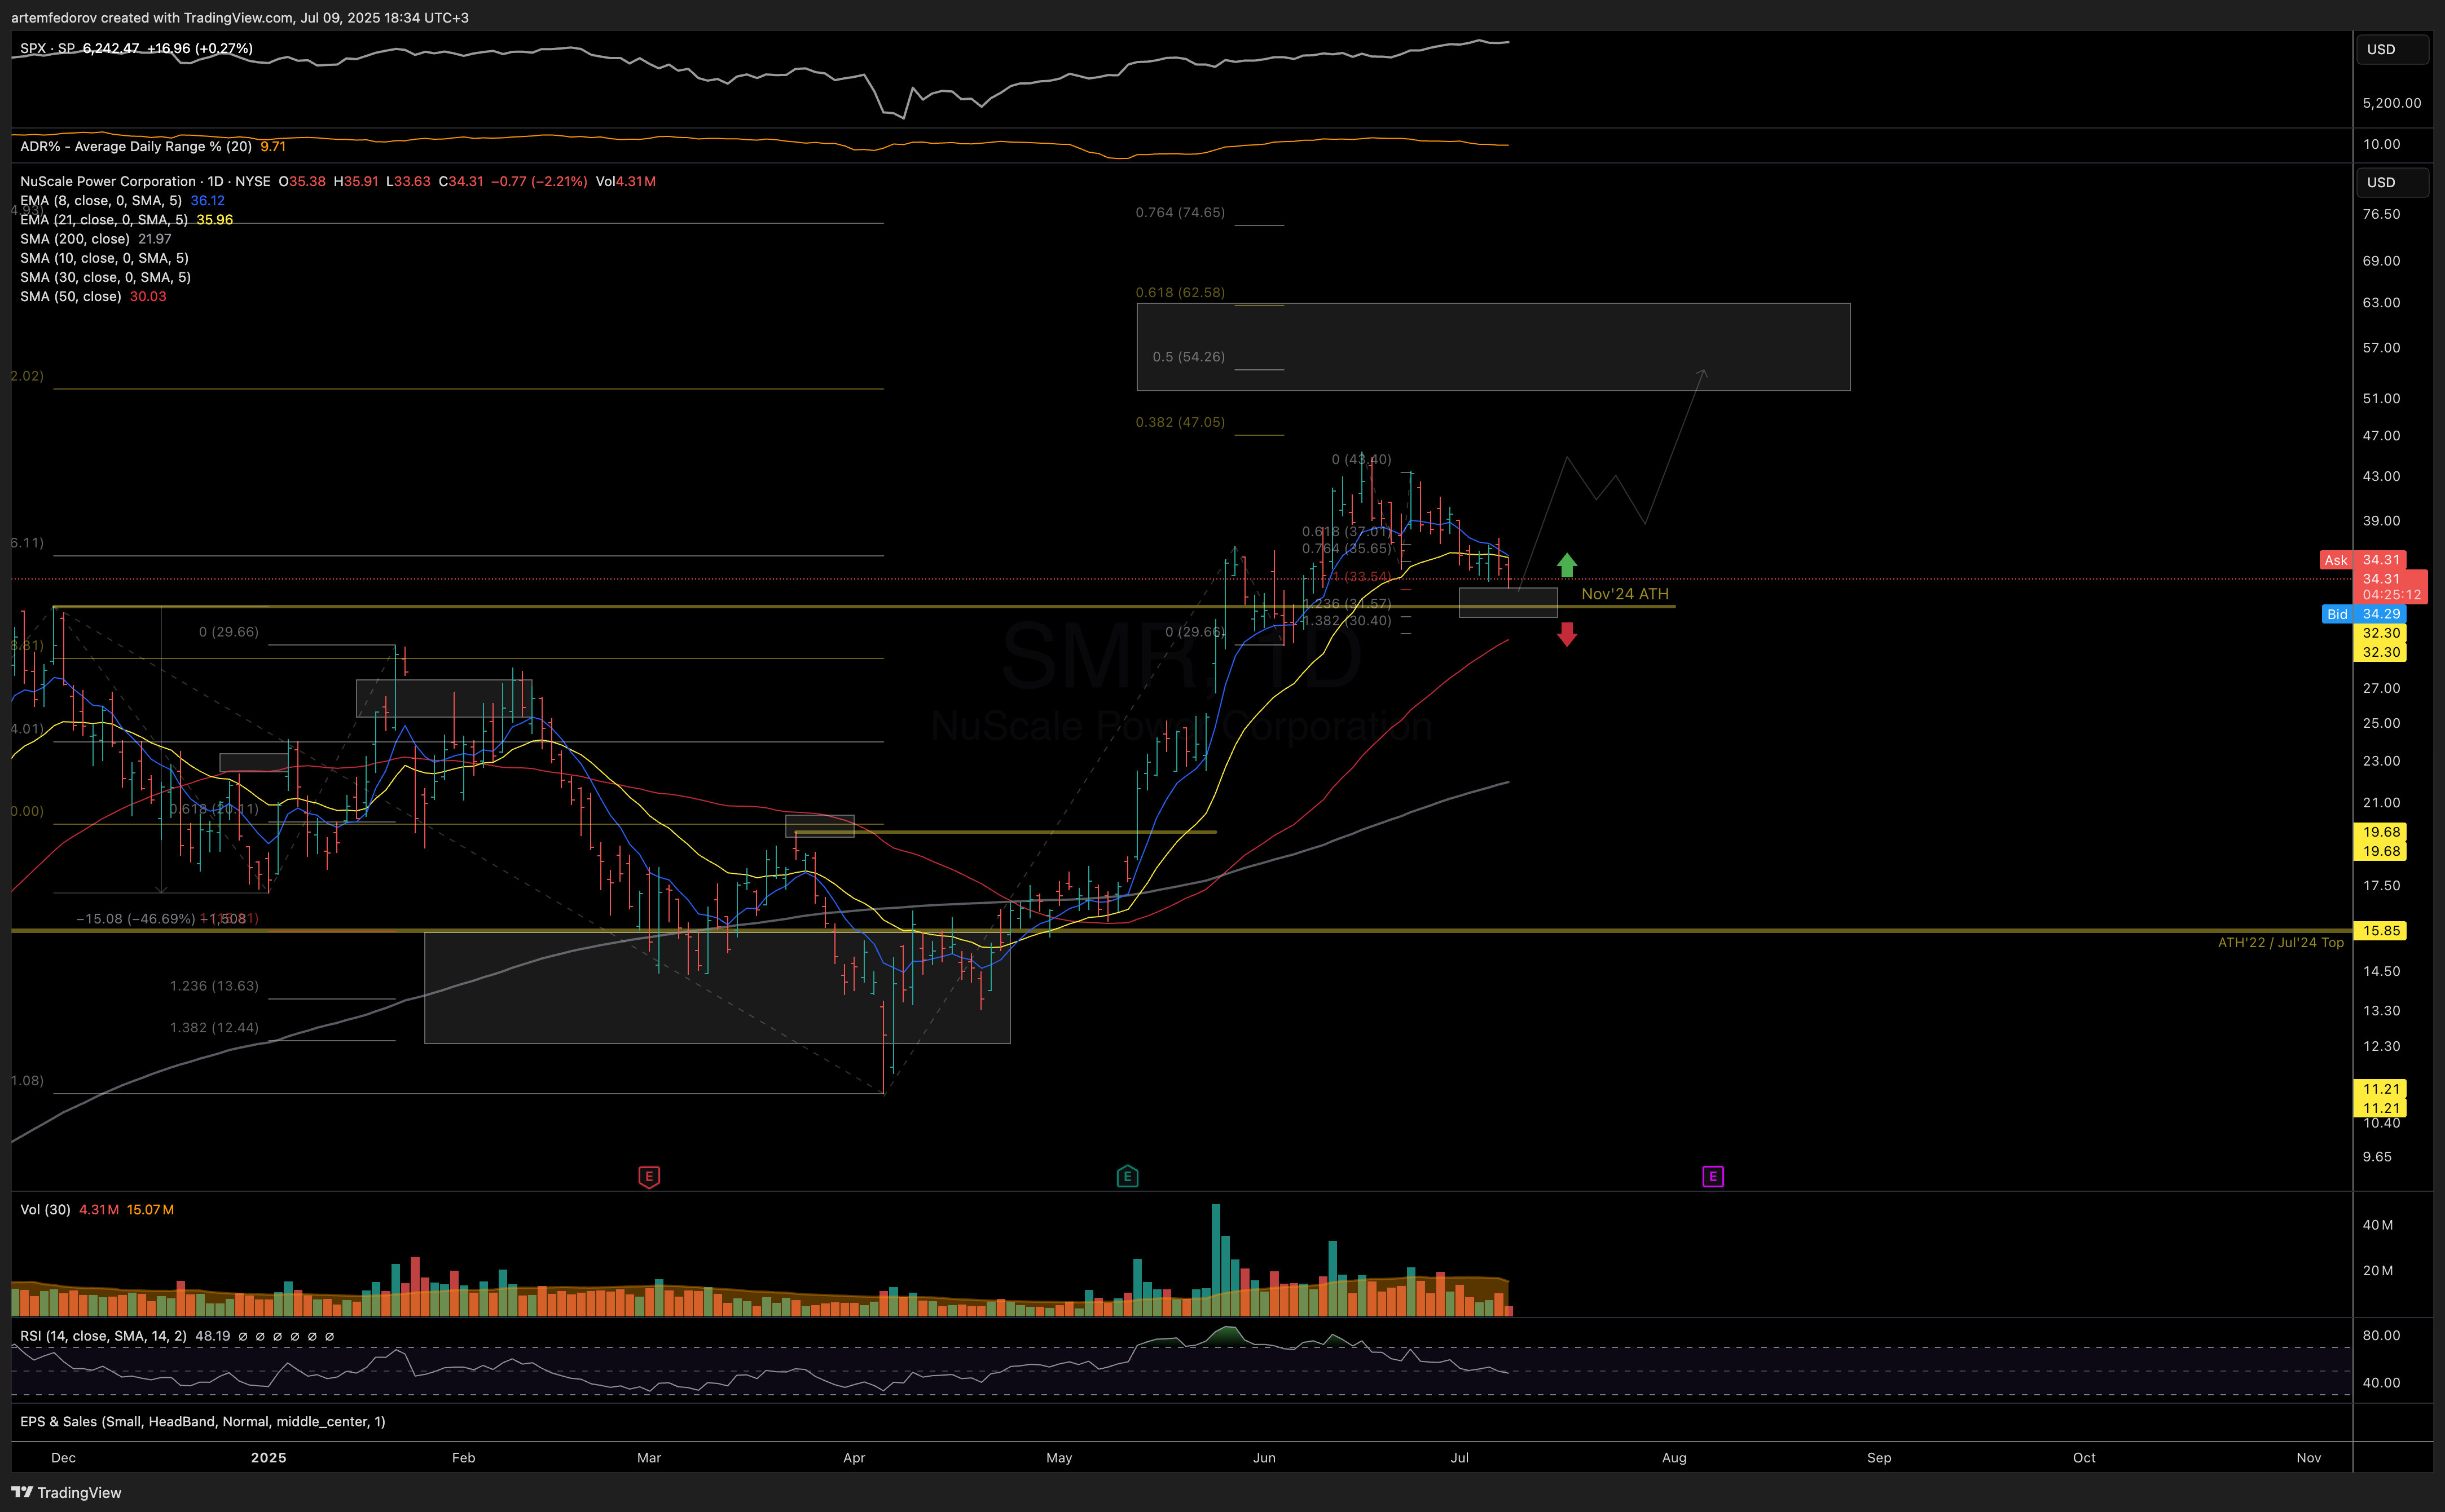The height and width of the screenshot is (1512, 2445).
Task: Click the EMA 8 value 36.12
Action: coord(208,200)
